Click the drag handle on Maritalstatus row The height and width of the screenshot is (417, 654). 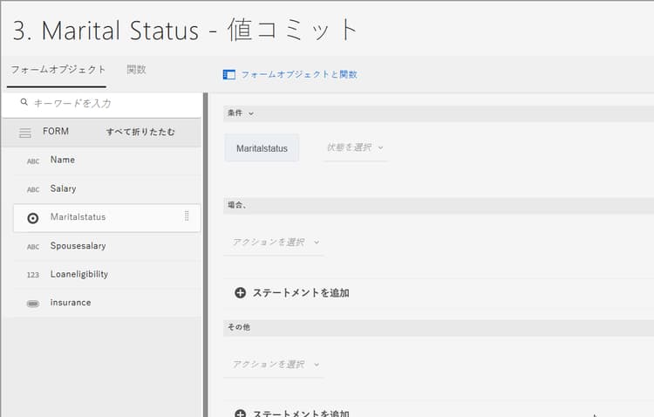pyautogui.click(x=187, y=215)
